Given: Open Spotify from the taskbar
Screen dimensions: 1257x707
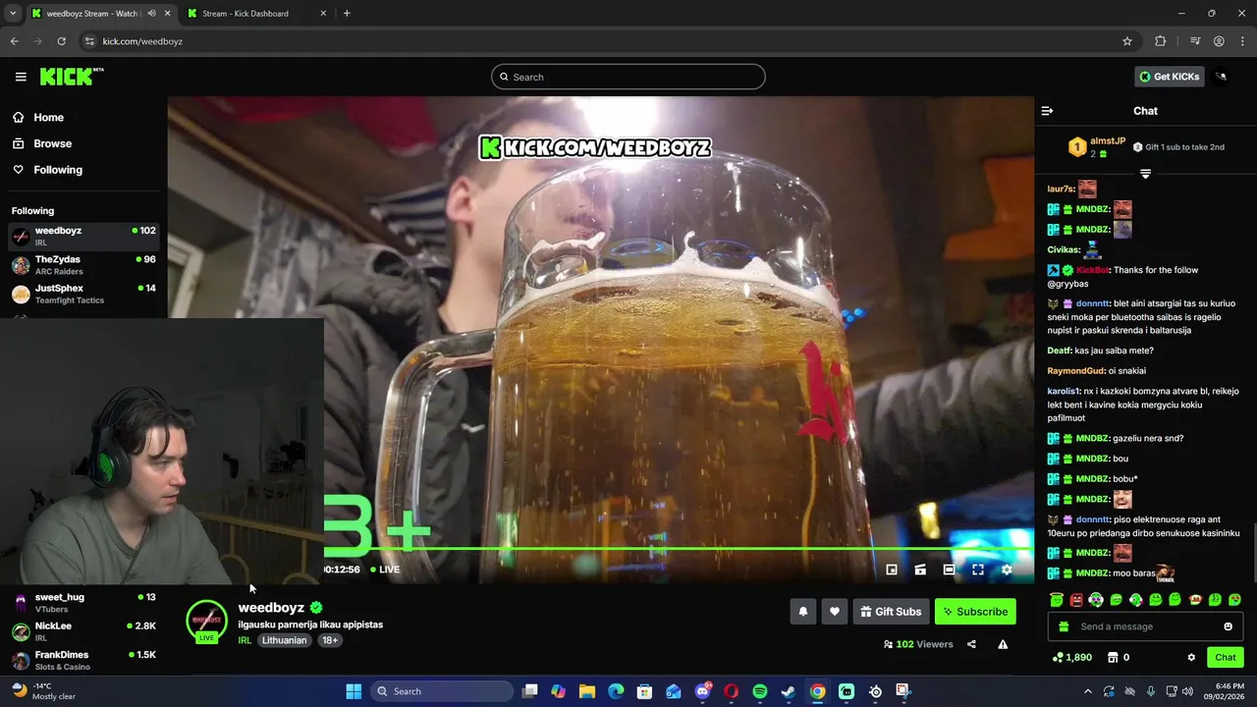Looking at the screenshot, I should (x=759, y=691).
